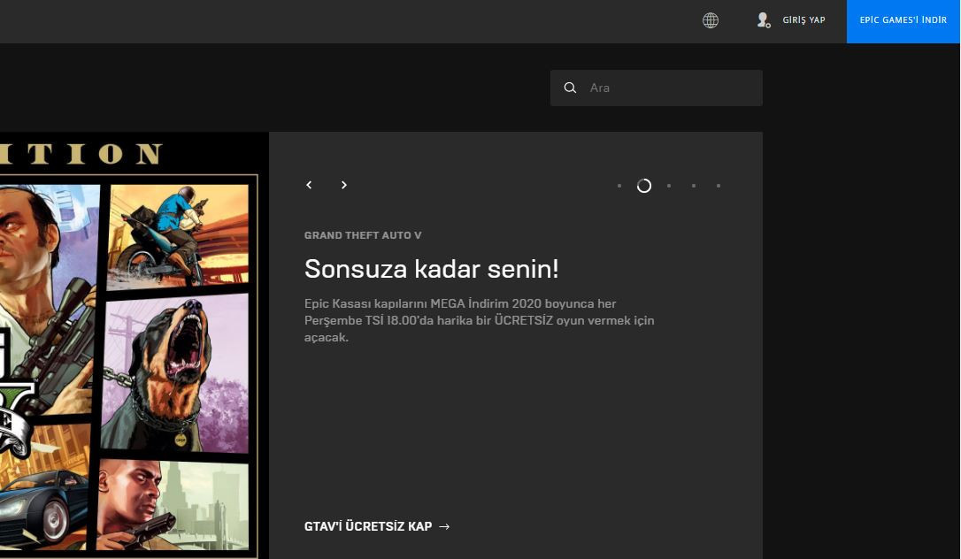Click the GRAND THEFT AUTO V label
This screenshot has width=961, height=559.
[x=363, y=235]
